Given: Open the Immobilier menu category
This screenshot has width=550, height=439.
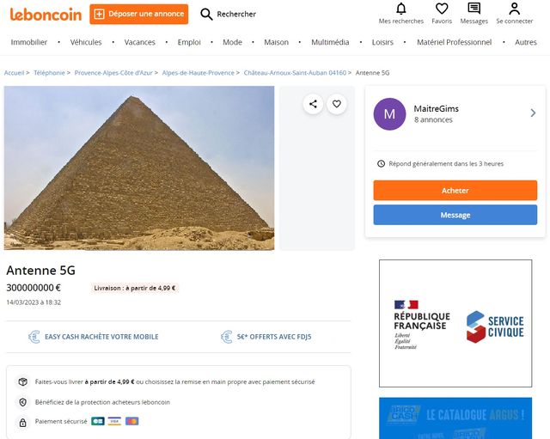Looking at the screenshot, I should tap(29, 42).
